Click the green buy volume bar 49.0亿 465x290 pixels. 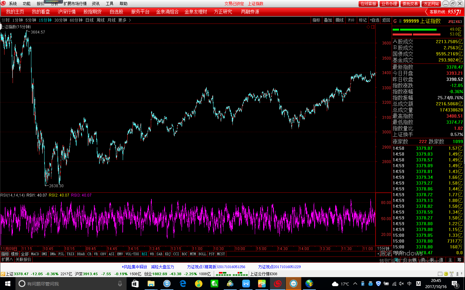pos(415,30)
